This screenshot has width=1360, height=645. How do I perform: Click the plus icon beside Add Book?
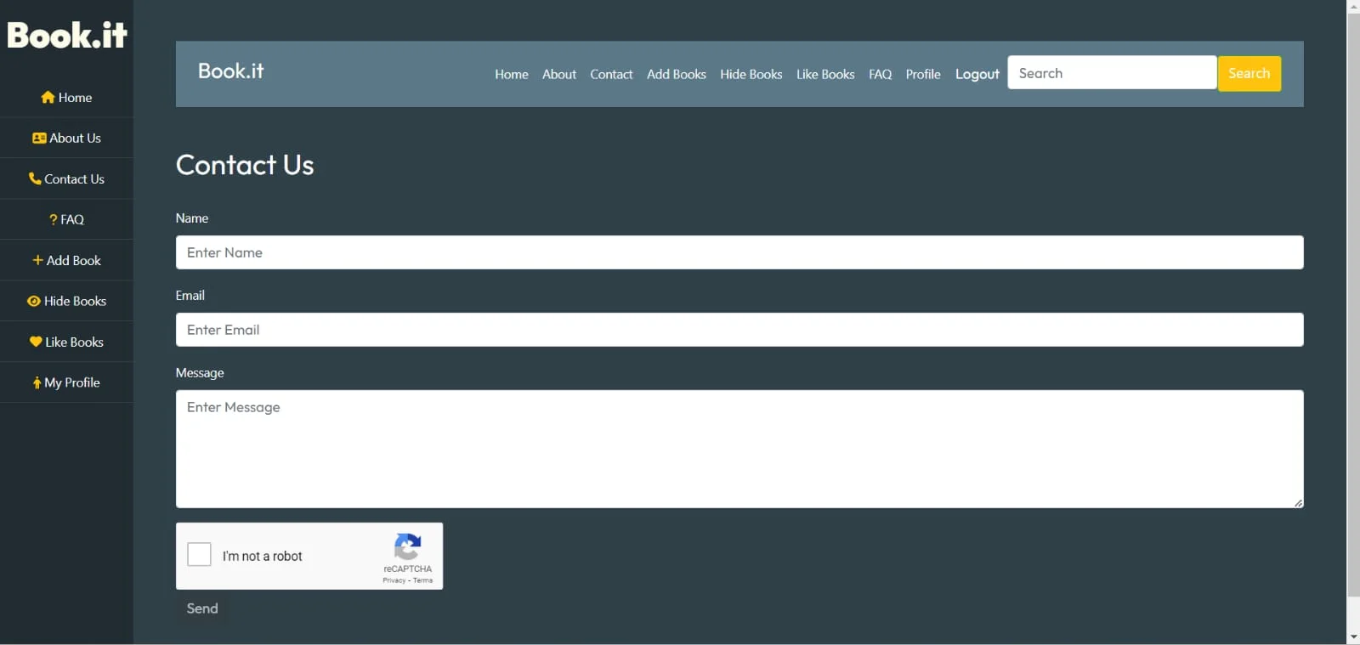37,260
